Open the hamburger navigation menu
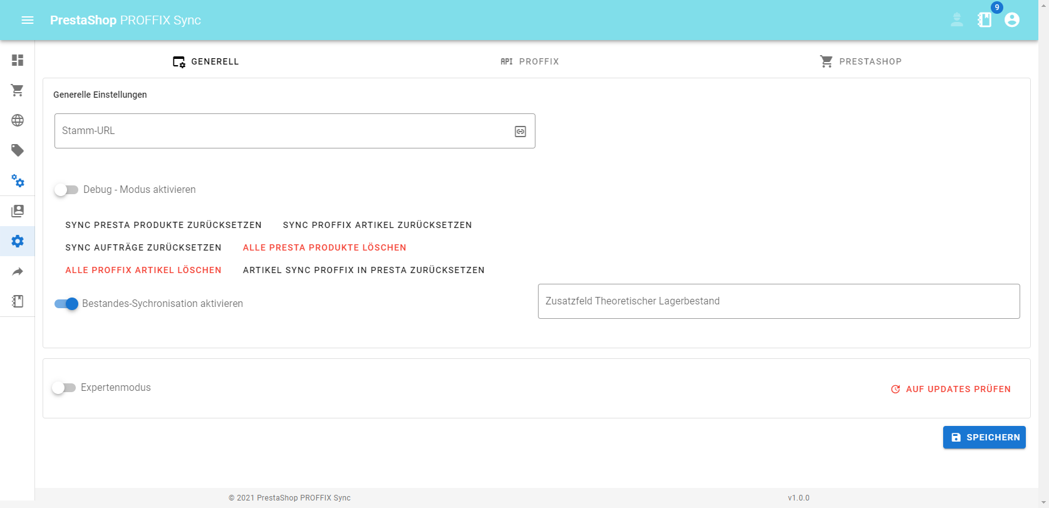 tap(28, 20)
